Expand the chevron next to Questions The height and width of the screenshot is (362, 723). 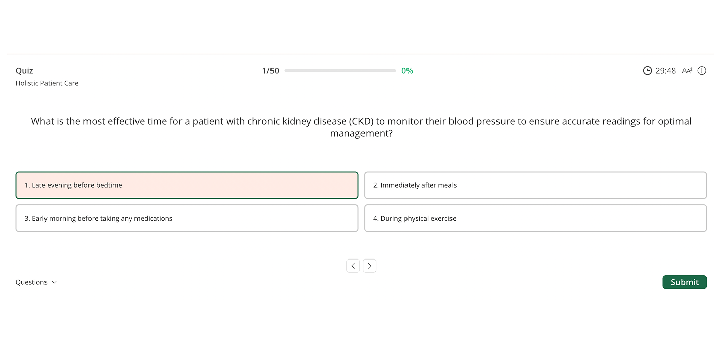click(54, 282)
